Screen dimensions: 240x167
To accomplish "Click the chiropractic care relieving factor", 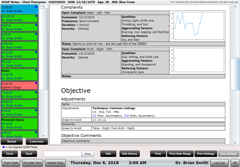I will (132, 72).
